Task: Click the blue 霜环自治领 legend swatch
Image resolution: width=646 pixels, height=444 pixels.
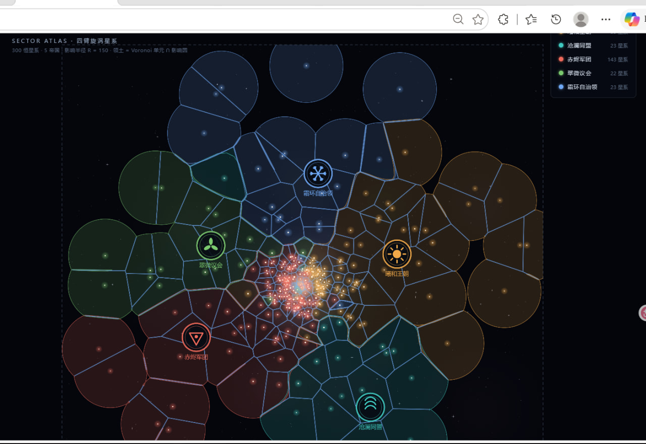Action: [561, 87]
